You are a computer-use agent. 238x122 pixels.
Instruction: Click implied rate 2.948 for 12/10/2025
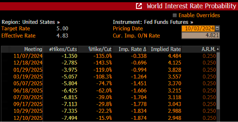(x=175, y=118)
